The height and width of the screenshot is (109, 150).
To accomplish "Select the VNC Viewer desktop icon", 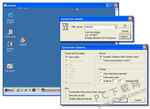I will [10, 68].
